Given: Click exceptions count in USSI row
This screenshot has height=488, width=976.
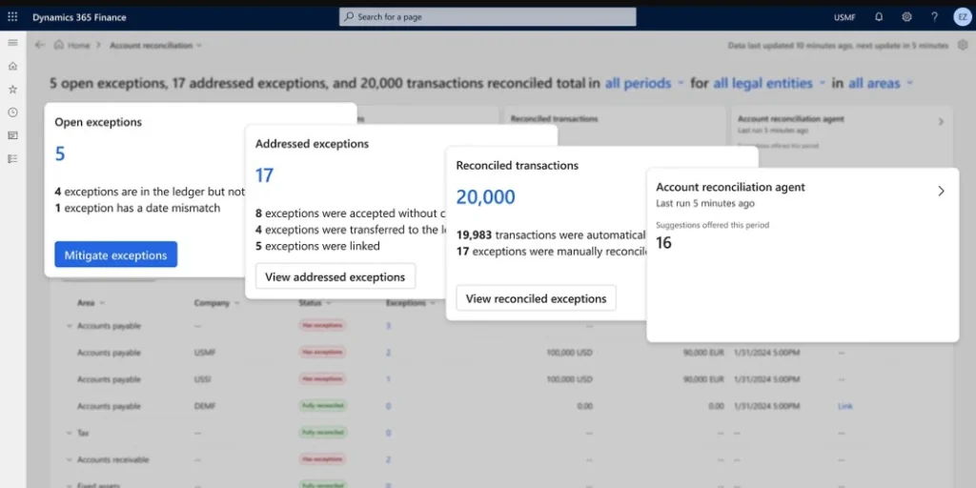Looking at the screenshot, I should [x=389, y=379].
